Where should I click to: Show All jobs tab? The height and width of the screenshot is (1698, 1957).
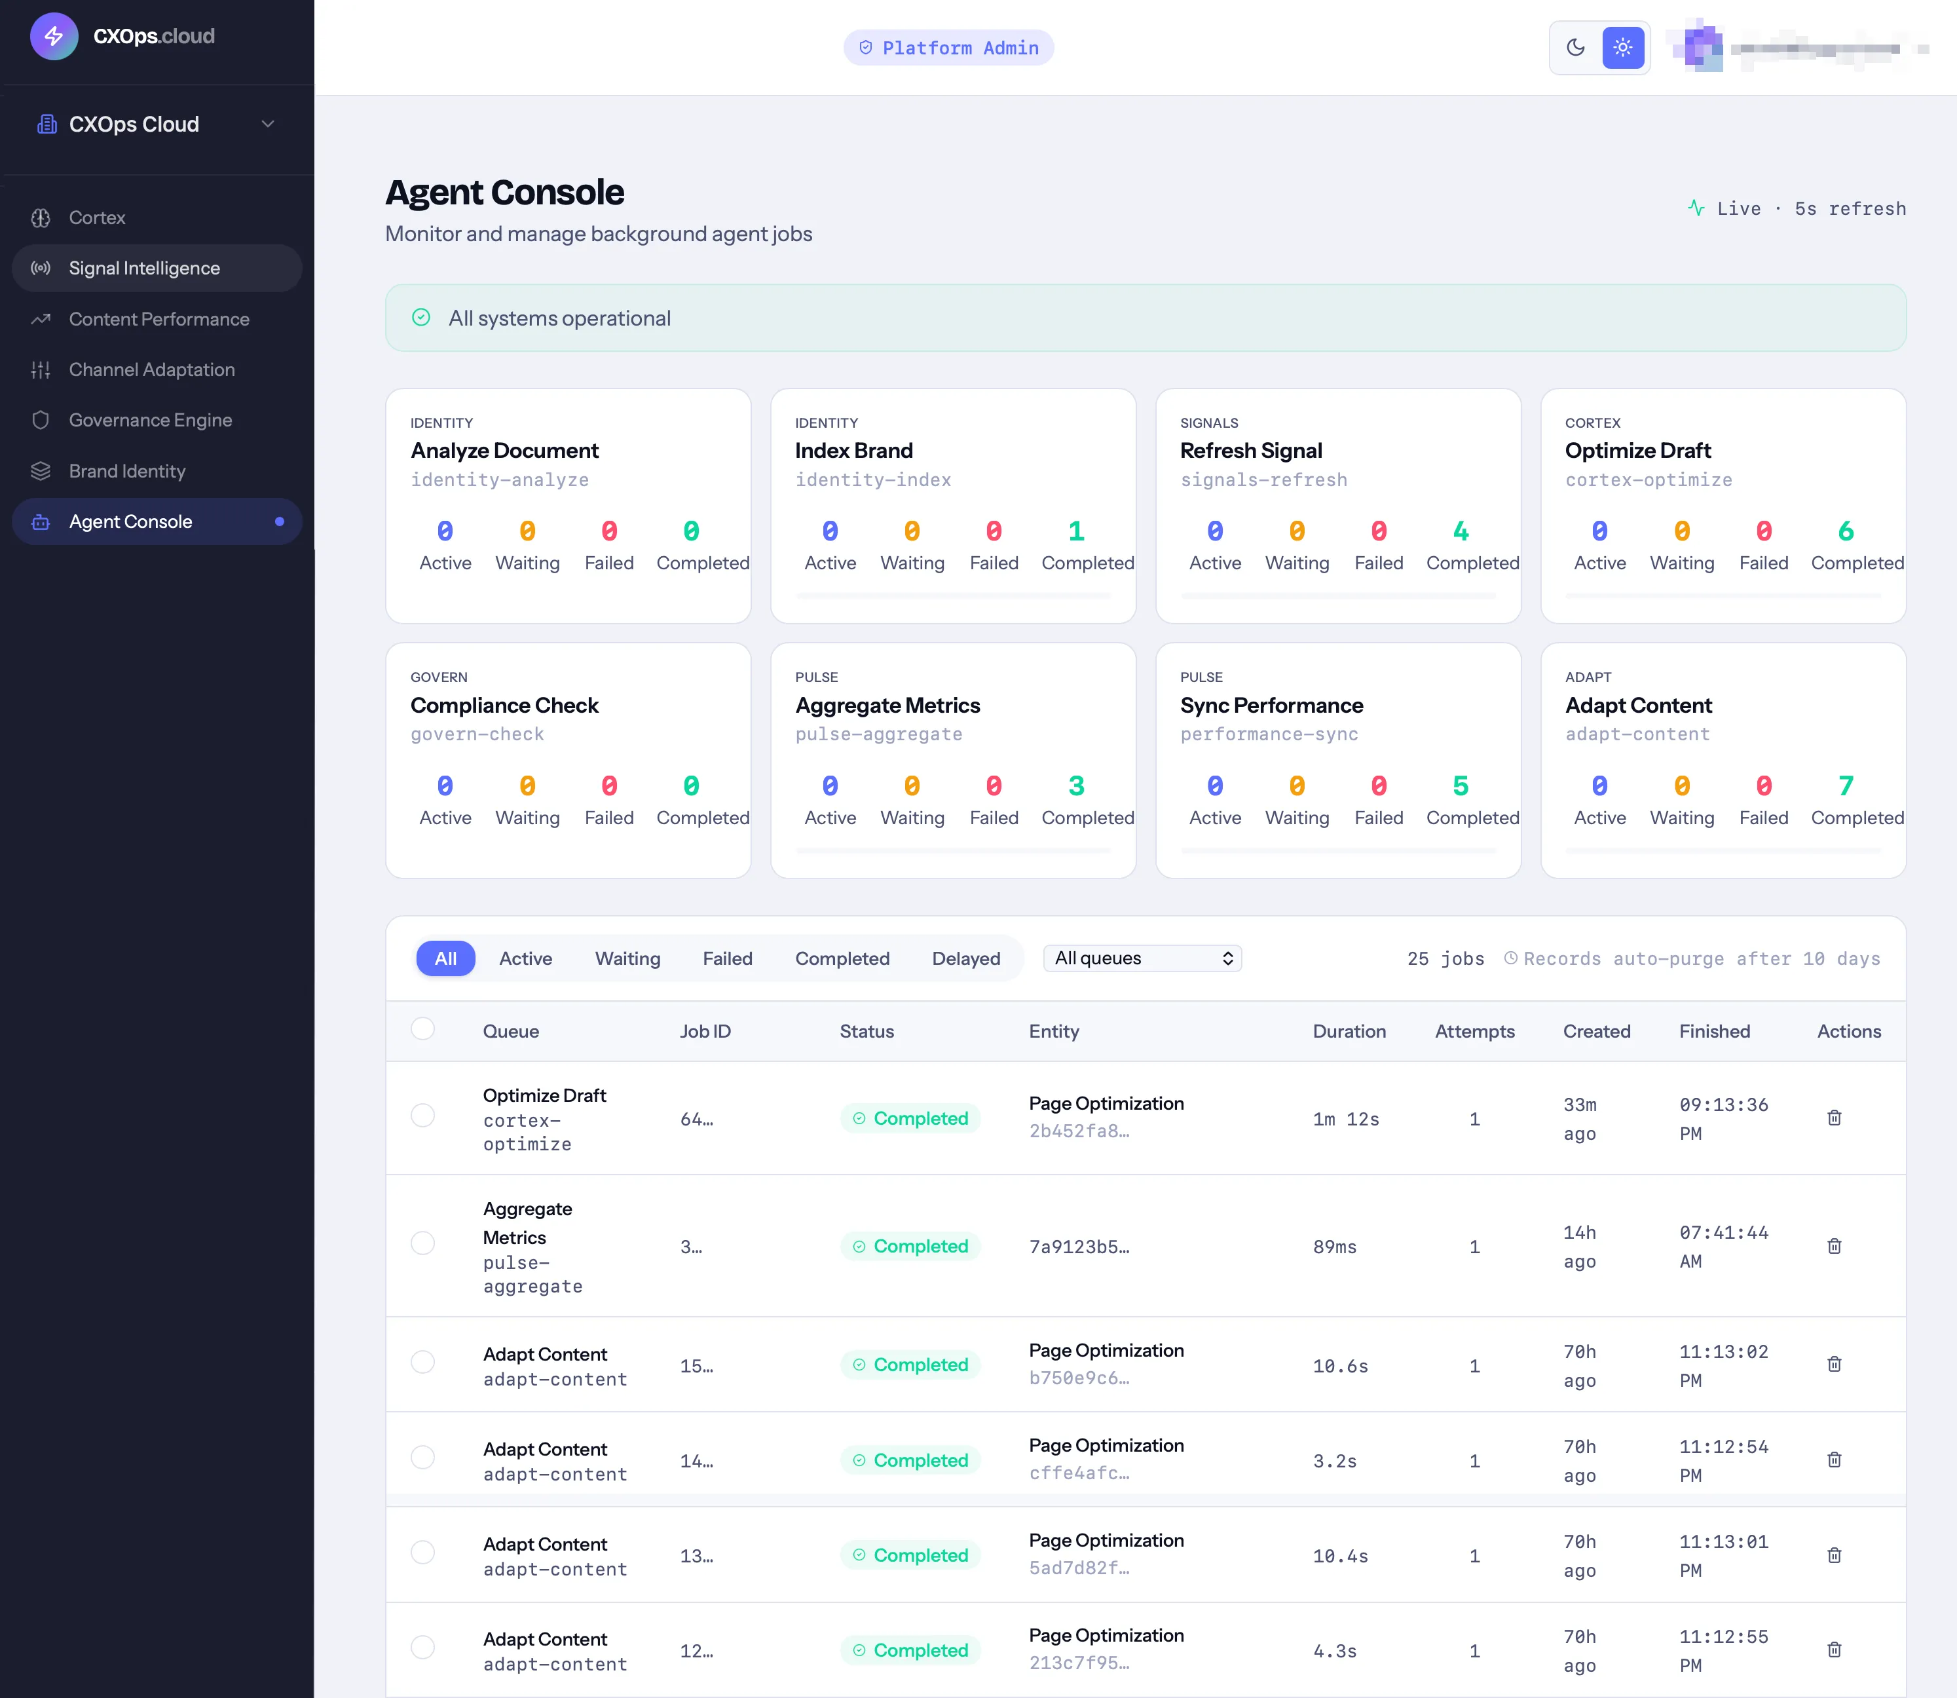pos(445,958)
